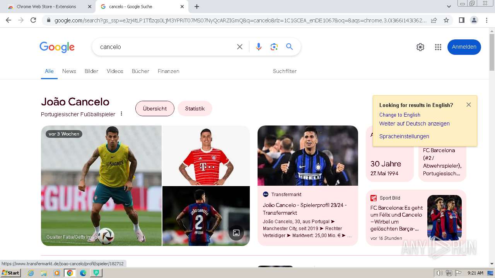Switch to Finanzen results

(168, 71)
